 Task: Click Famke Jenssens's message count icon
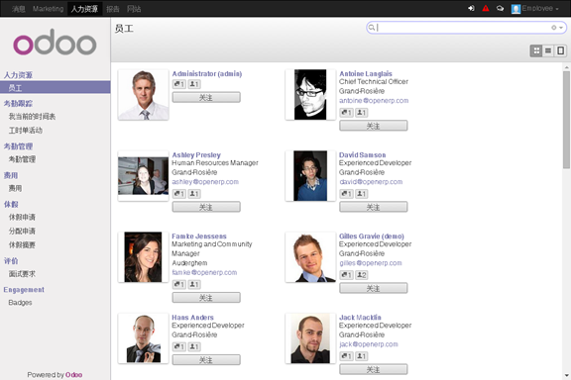[x=178, y=284]
